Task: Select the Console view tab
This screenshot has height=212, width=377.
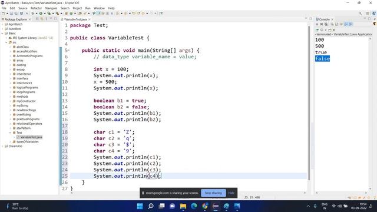Action: pos(324,19)
